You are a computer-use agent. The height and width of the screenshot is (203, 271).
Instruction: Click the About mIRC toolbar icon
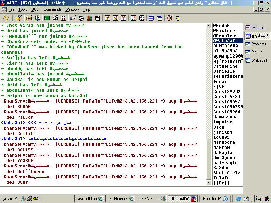tap(178, 18)
